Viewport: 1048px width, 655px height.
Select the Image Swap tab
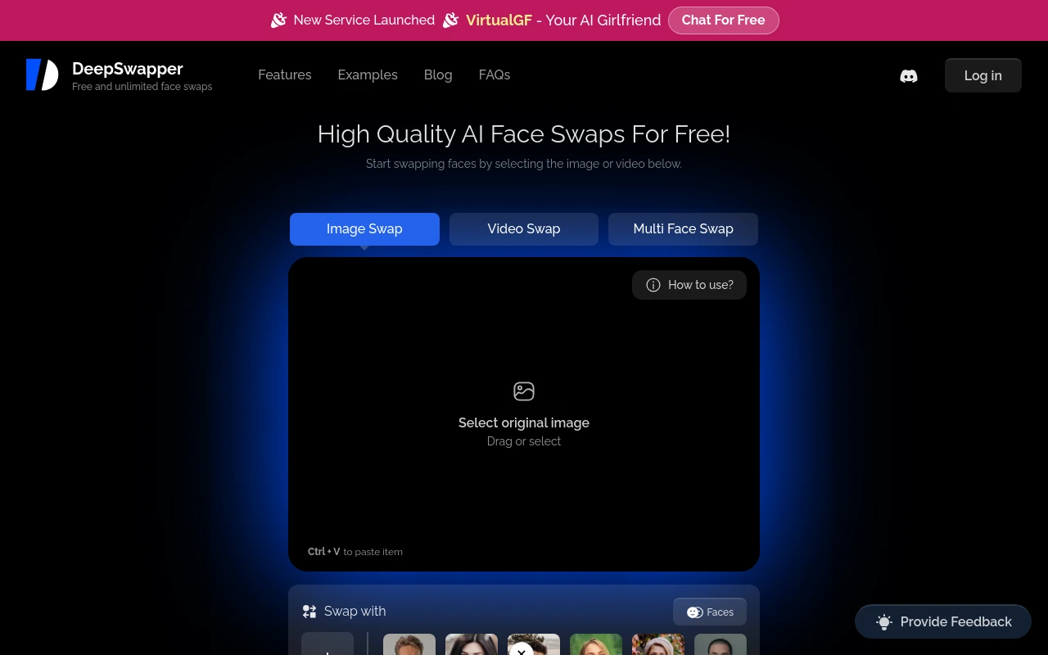[364, 229]
